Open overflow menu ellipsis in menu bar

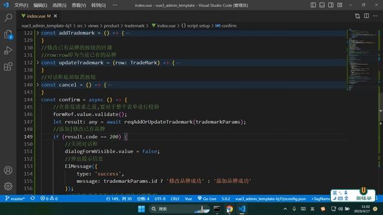tap(115, 5)
